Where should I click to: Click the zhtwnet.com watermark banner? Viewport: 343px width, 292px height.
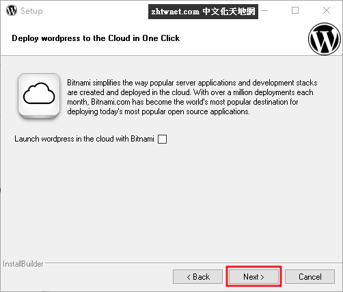coord(203,12)
